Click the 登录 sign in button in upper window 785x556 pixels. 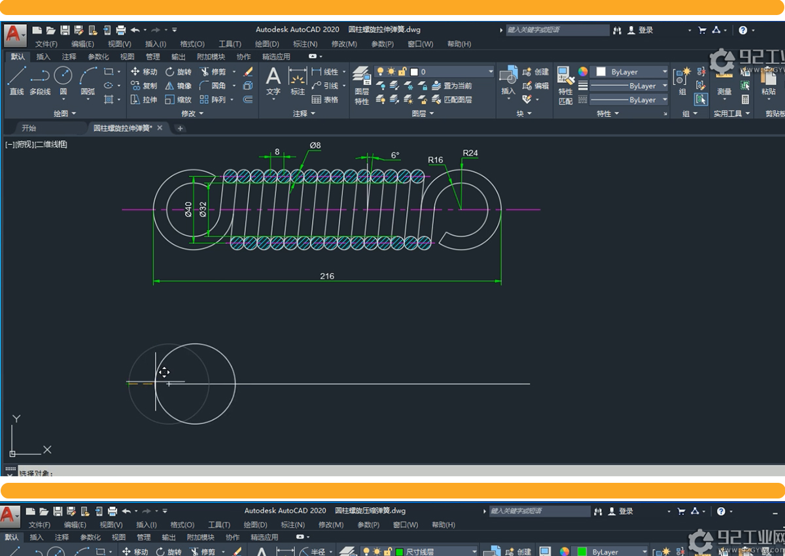pos(640,30)
